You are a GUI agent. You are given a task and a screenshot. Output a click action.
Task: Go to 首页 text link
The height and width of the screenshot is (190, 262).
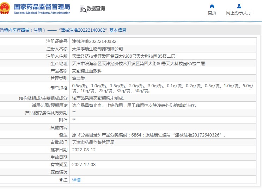212,13
